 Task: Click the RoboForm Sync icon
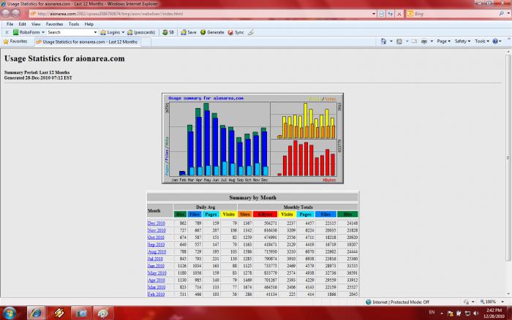pyautogui.click(x=236, y=32)
